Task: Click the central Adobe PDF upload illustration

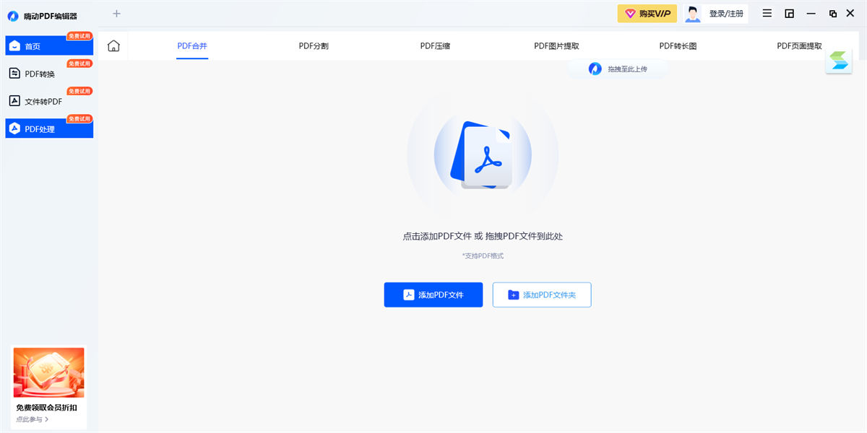Action: pyautogui.click(x=483, y=154)
